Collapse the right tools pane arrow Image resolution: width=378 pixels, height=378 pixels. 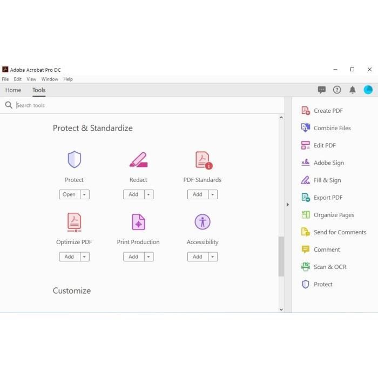coord(288,205)
